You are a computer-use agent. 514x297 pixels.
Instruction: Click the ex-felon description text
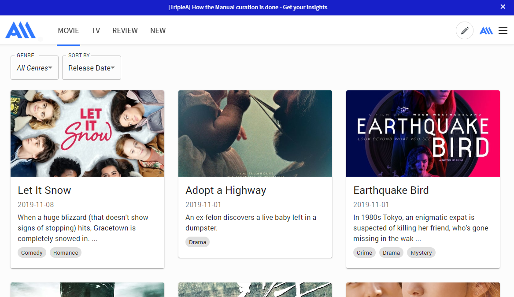(x=251, y=223)
